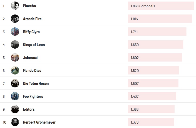Open the Biffy Clyro name link

[31, 32]
